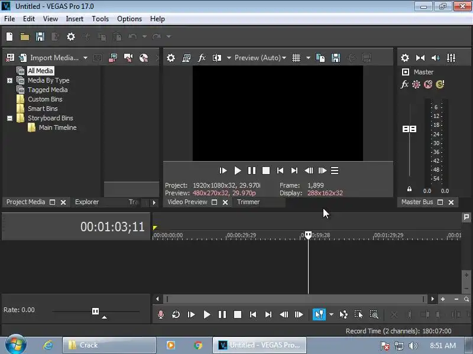Click Record microphone button in timeline transport
This screenshot has height=354, width=473.
pyautogui.click(x=161, y=314)
